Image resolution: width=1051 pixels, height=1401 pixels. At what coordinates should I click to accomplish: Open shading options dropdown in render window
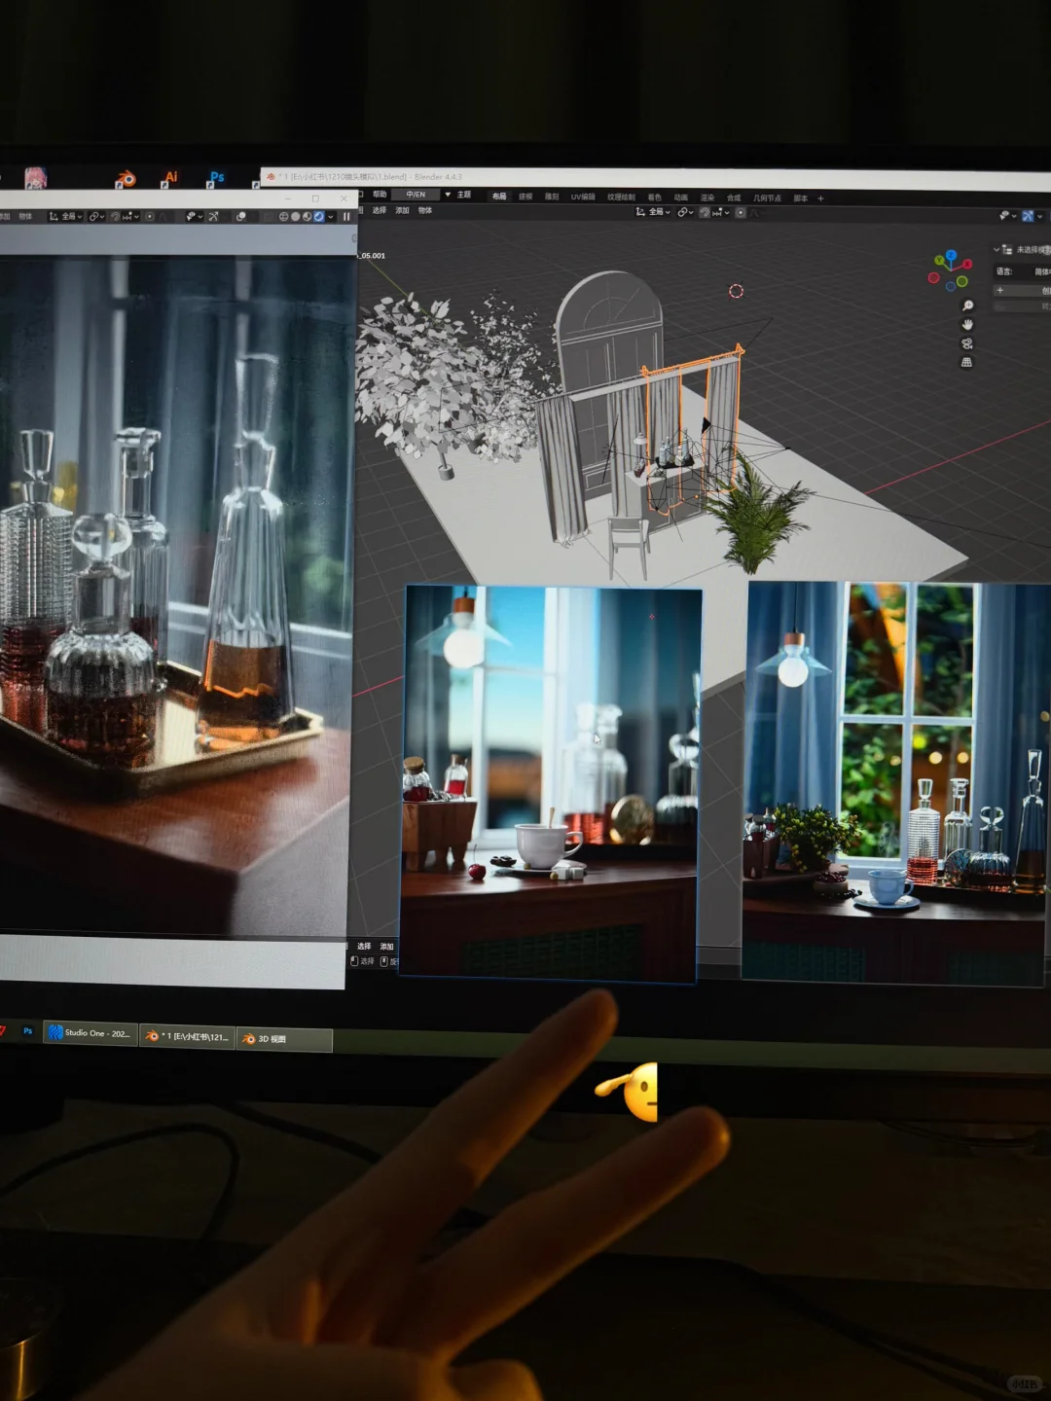[x=331, y=216]
